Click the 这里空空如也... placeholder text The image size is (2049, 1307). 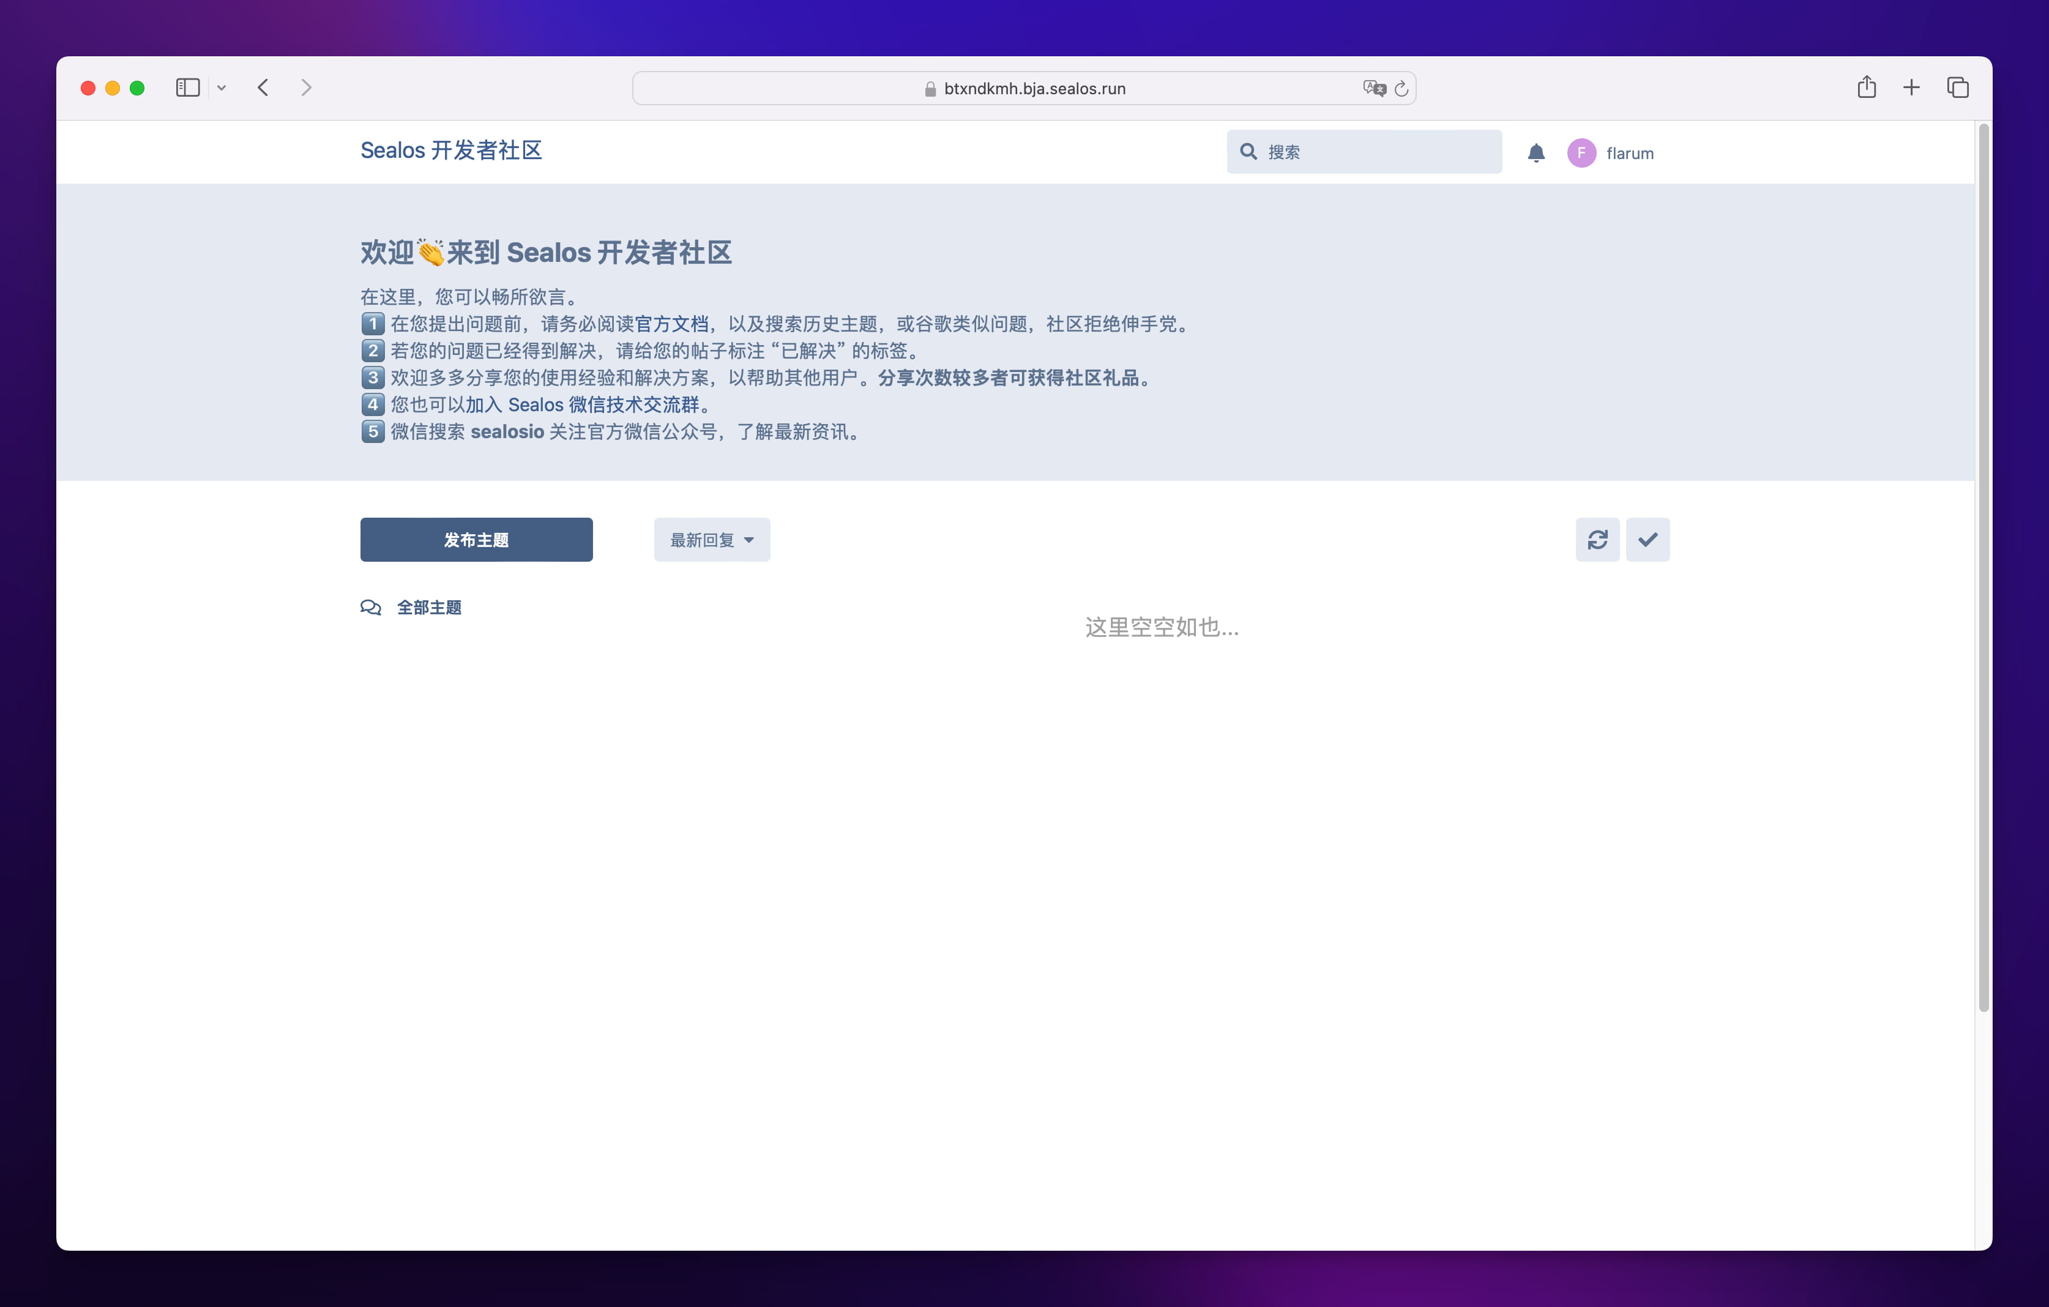[x=1162, y=628]
